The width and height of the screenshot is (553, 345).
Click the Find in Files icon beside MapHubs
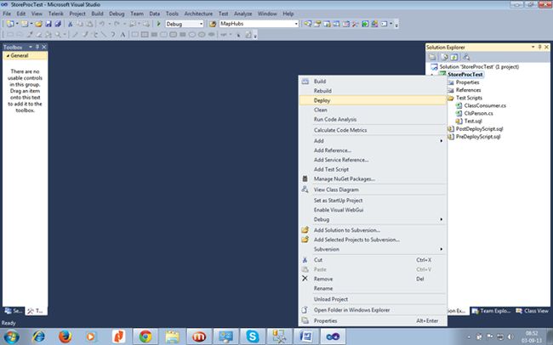(x=213, y=24)
